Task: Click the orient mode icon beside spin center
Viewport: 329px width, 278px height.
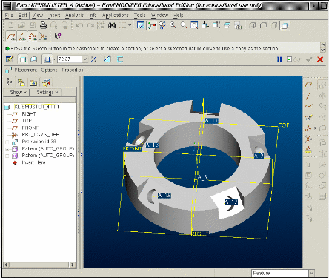Action: (162, 25)
